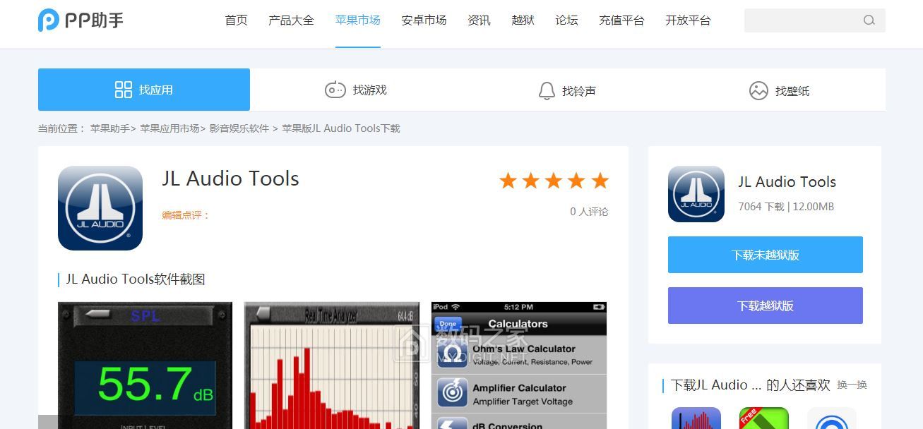Screen dimensions: 923x429
Task: Click the 编辑点评 label
Action: [186, 215]
